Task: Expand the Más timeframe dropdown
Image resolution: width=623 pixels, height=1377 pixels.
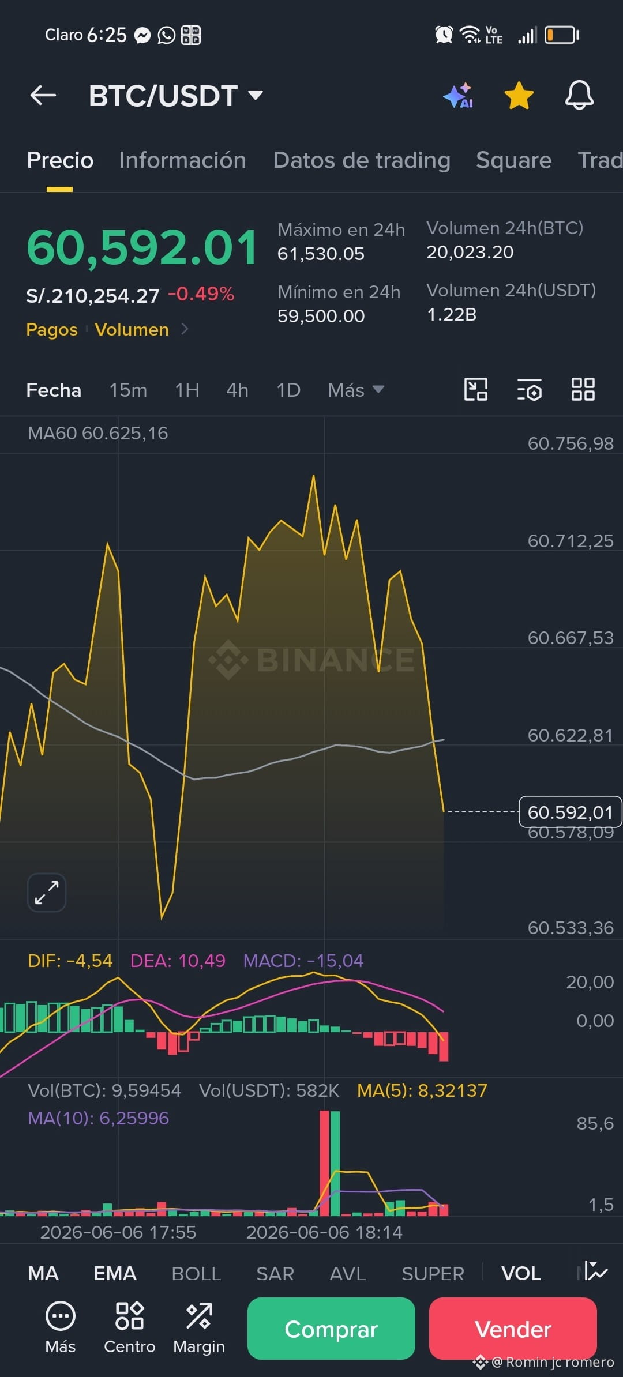Action: point(356,390)
